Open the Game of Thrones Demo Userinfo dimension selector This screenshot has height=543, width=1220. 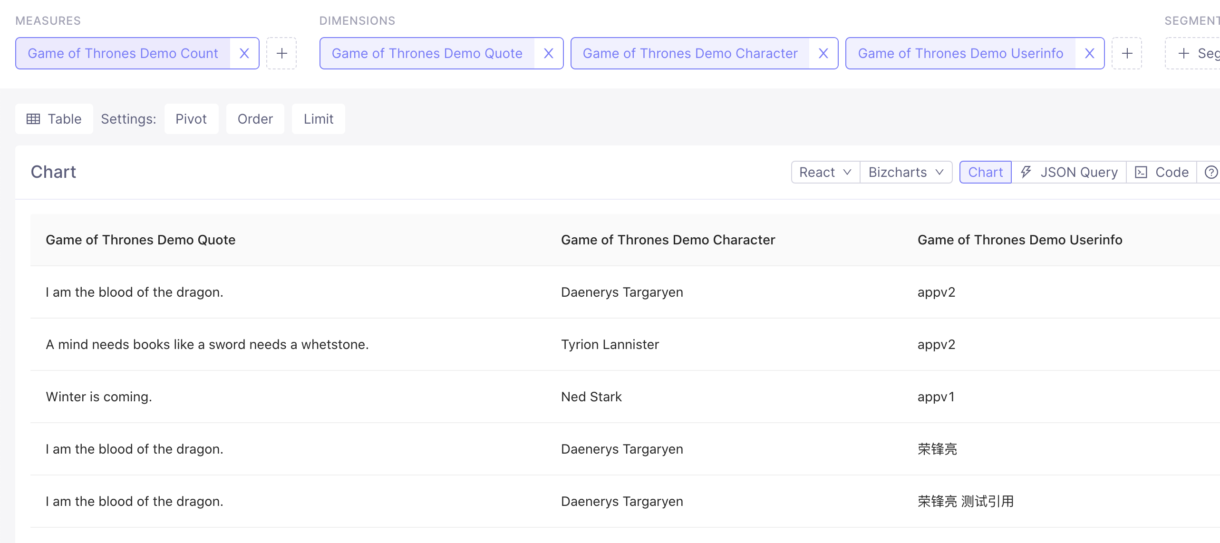(961, 53)
